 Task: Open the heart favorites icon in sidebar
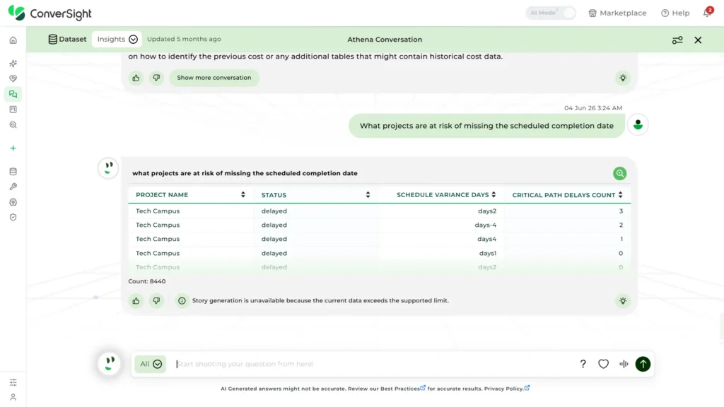(x=13, y=79)
